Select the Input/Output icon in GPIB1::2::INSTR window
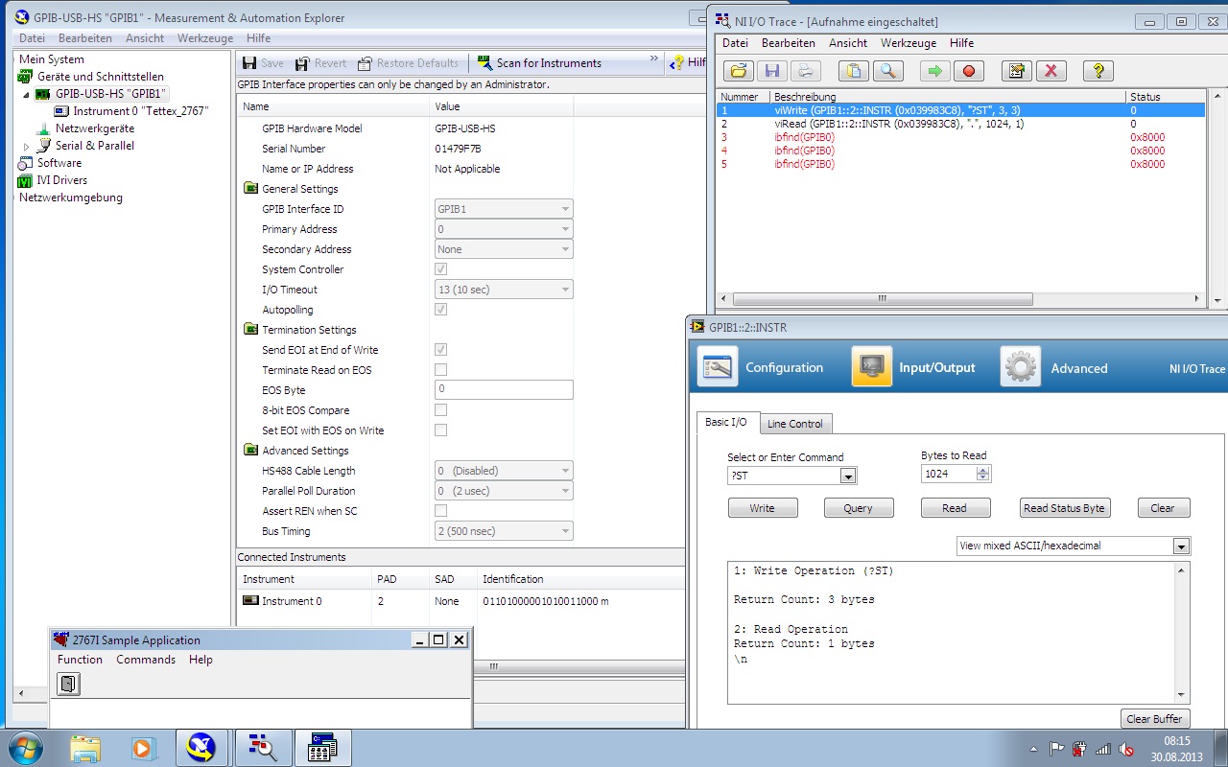This screenshot has width=1228, height=767. [x=871, y=367]
